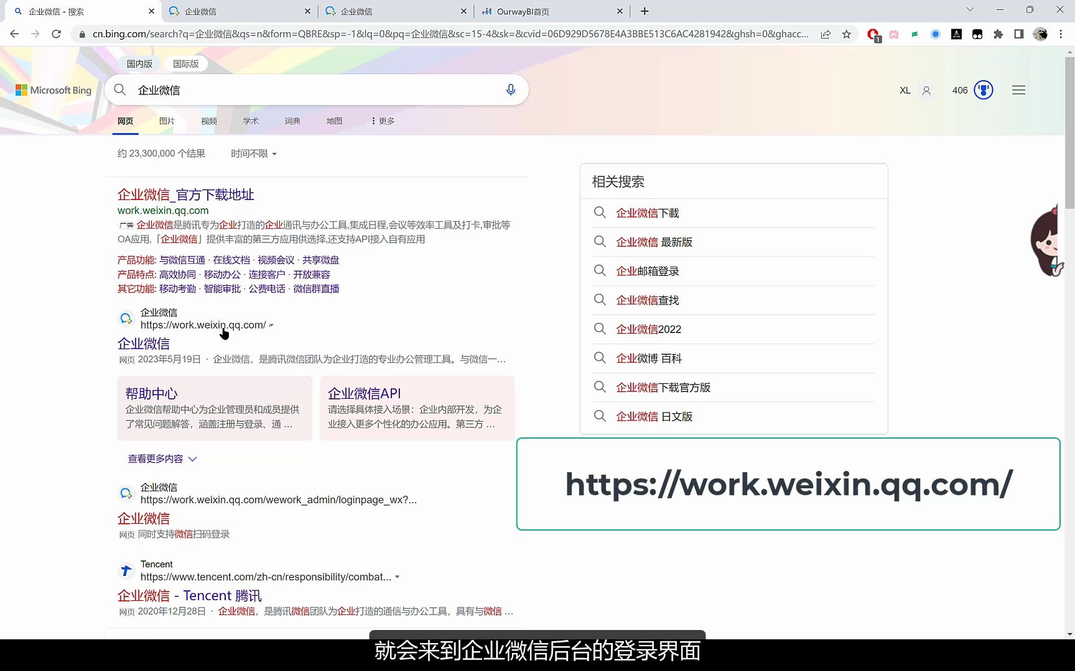This screenshot has width=1075, height=671.
Task: Visit the 帮助中心 help card
Action: (x=151, y=393)
